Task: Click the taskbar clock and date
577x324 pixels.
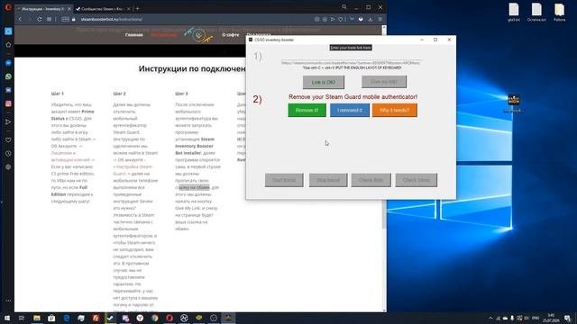Action: [551, 318]
